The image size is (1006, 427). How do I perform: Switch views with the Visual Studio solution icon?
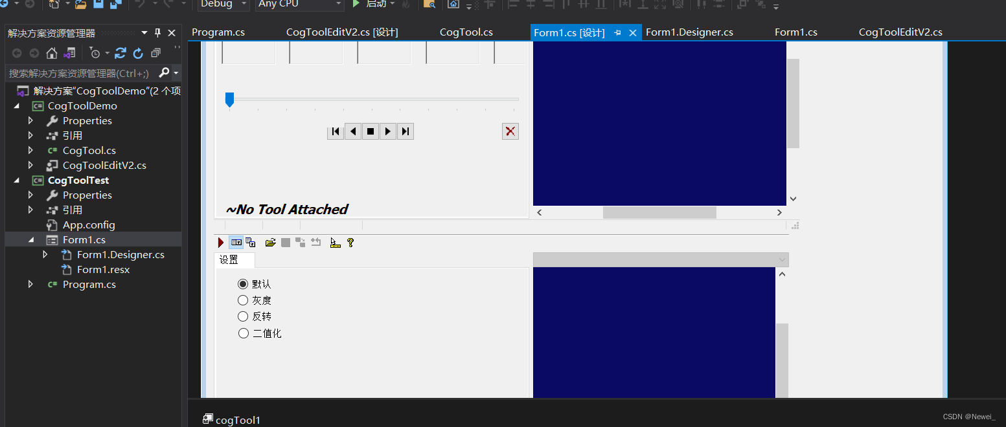click(x=69, y=53)
